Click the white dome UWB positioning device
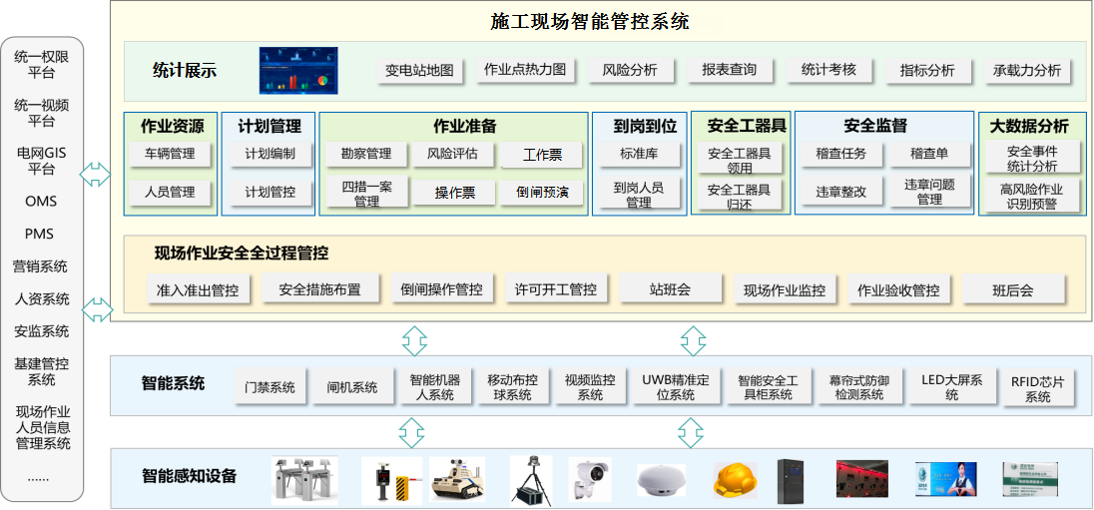1094x510 pixels. point(661,481)
